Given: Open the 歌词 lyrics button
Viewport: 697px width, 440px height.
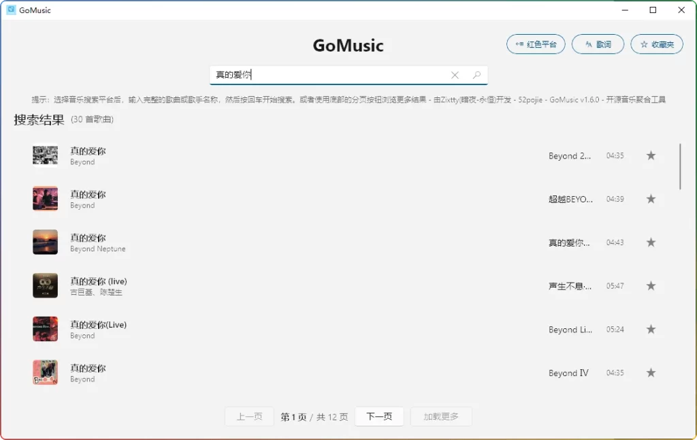Looking at the screenshot, I should coord(598,44).
